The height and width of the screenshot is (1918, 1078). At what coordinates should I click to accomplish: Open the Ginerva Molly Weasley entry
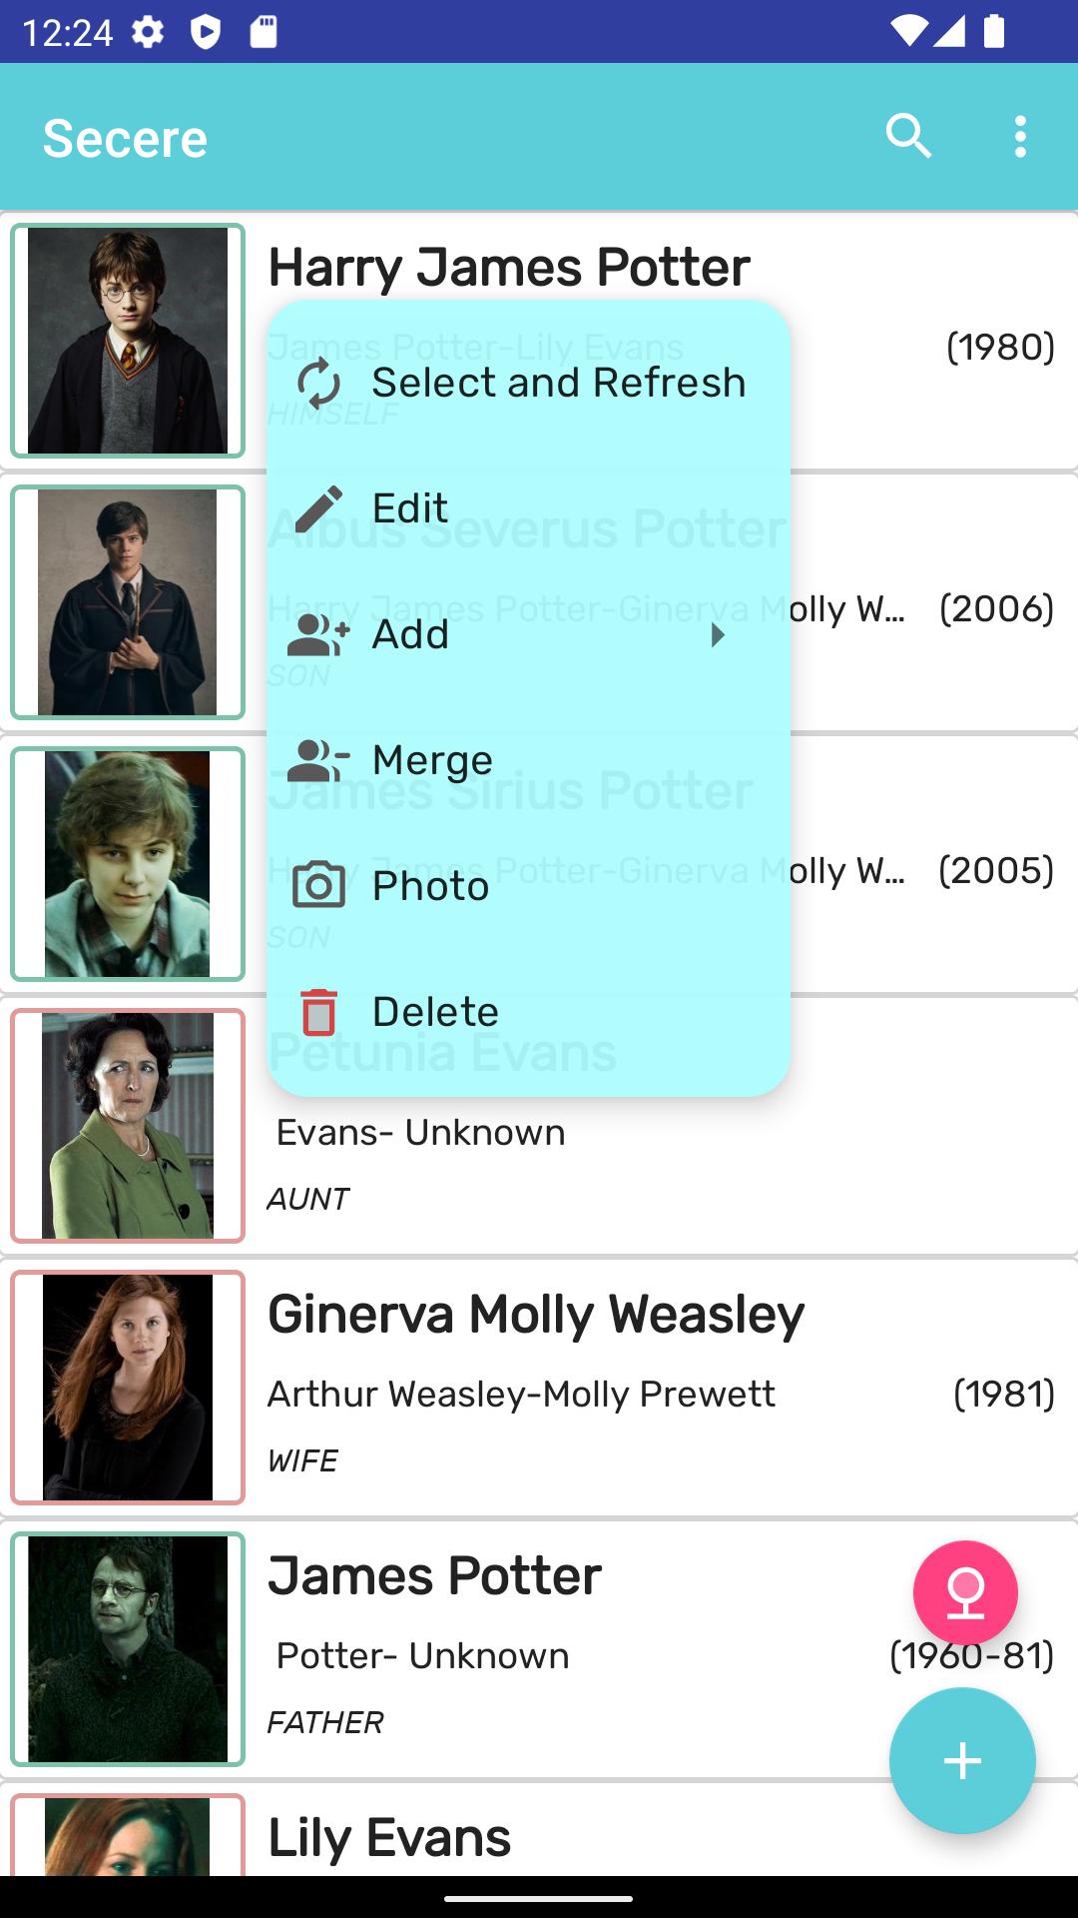599,1388
